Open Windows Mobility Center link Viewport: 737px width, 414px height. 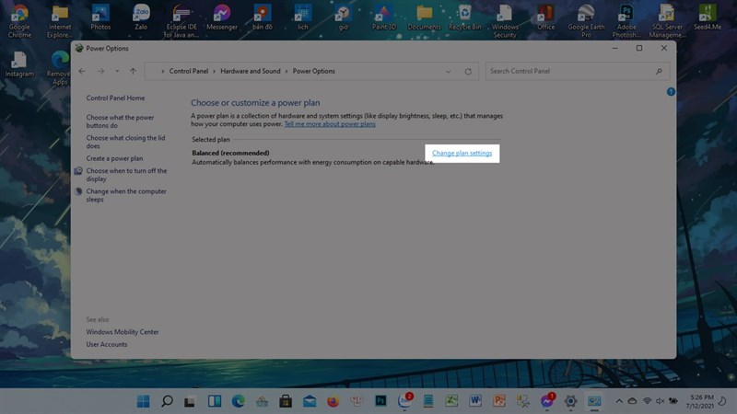123,332
